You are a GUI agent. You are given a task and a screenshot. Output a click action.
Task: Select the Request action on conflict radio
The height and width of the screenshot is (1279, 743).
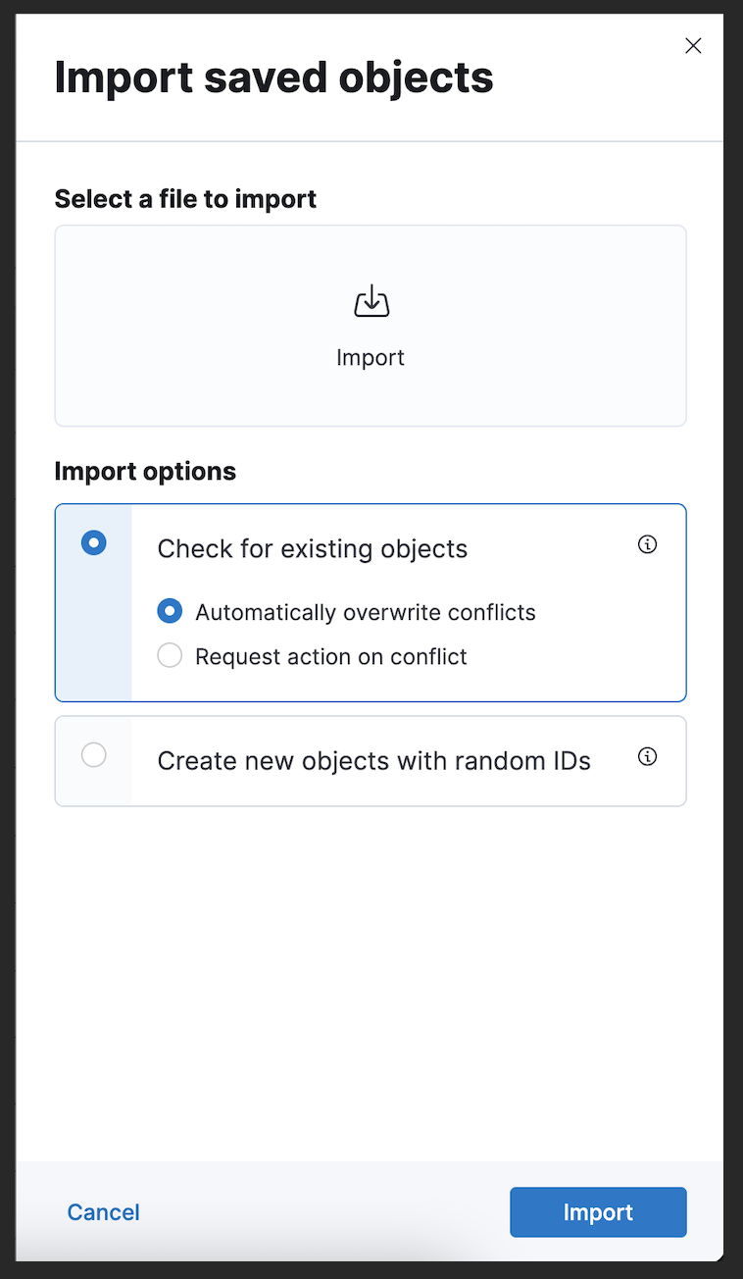[x=170, y=655]
